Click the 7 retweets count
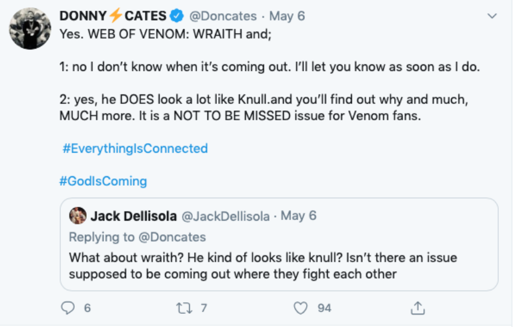 (204, 308)
